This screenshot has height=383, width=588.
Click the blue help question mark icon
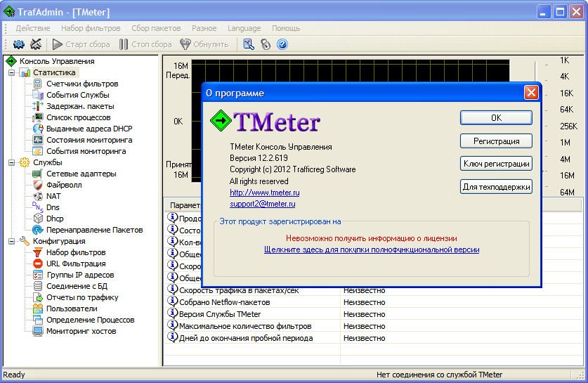tap(282, 44)
